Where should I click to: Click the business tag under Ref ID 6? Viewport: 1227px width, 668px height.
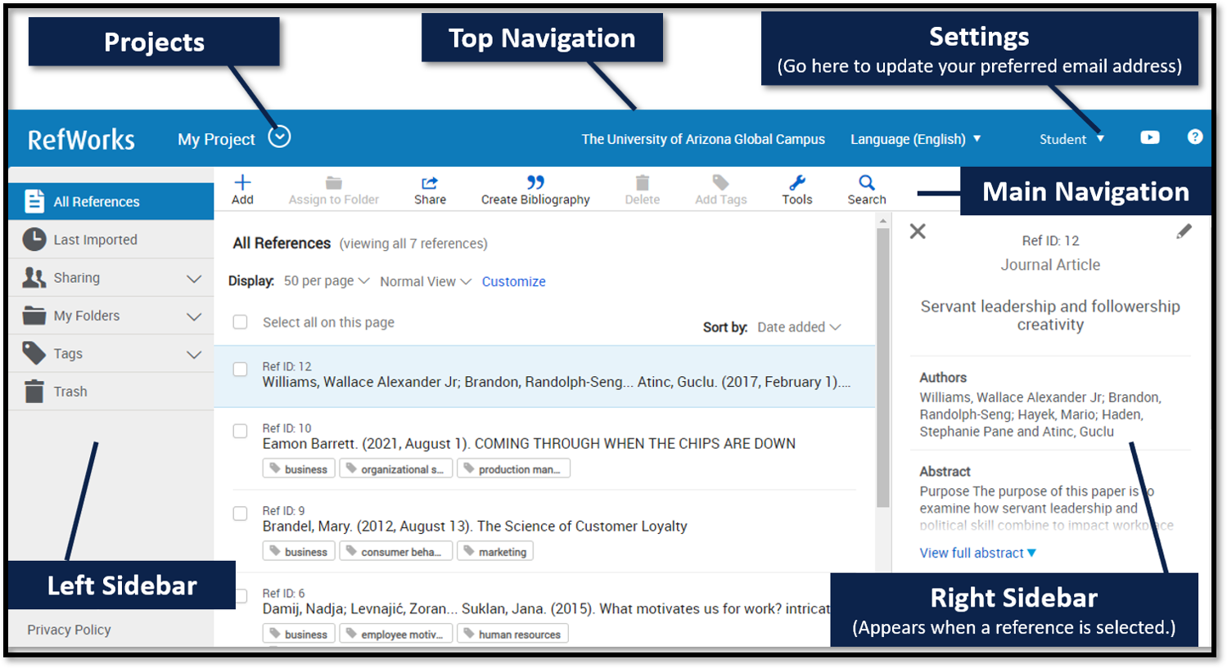(299, 634)
